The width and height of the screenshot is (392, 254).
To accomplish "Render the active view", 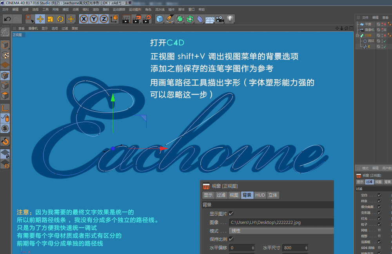I will pyautogui.click(x=126, y=19).
